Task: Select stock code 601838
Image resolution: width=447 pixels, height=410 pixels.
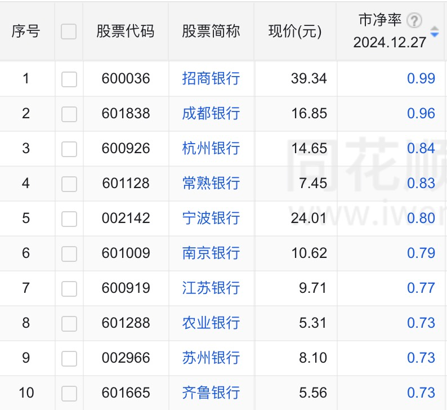Action: coord(126,113)
